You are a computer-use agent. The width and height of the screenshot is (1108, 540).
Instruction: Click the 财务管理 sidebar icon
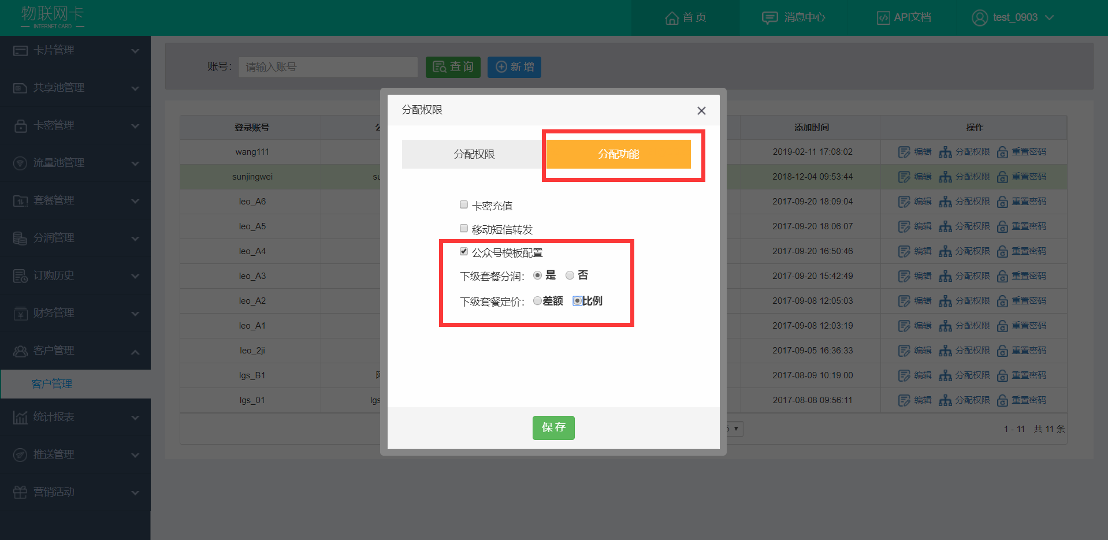(x=20, y=314)
